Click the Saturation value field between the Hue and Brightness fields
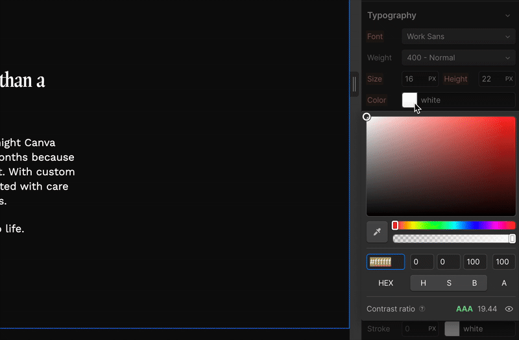The image size is (519, 340). point(448,262)
